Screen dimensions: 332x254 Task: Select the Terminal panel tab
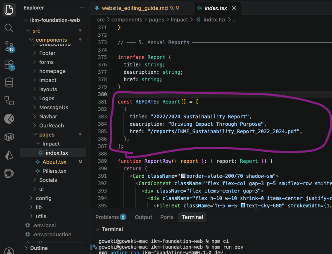[192, 217]
